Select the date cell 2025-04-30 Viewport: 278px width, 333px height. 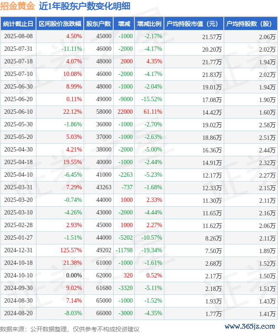tap(19, 149)
